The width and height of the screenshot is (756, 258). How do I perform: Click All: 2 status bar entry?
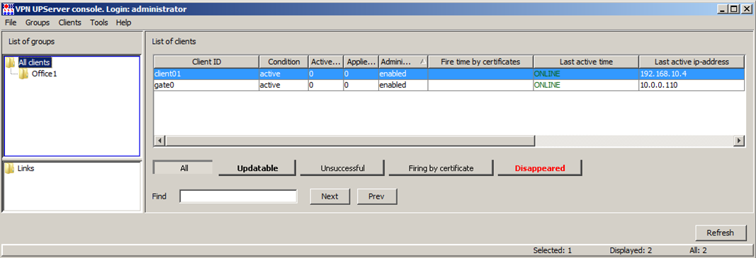coord(698,250)
